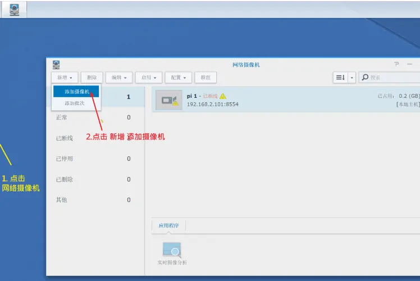Click the pi 1 camera thumbnail icon
Screen dimensions: 420x281
point(168,100)
